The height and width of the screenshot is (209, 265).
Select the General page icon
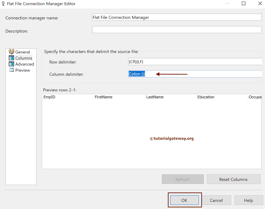coord(12,52)
